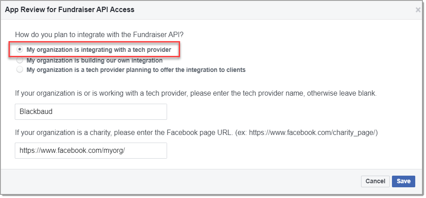426x198 pixels.
Task: Click the "App Review for Fundraiser API Access" title
Action: click(69, 9)
